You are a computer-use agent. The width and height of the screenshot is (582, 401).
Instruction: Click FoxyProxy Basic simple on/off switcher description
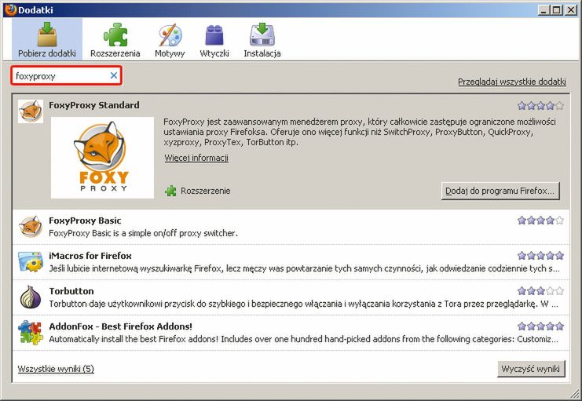pos(143,233)
